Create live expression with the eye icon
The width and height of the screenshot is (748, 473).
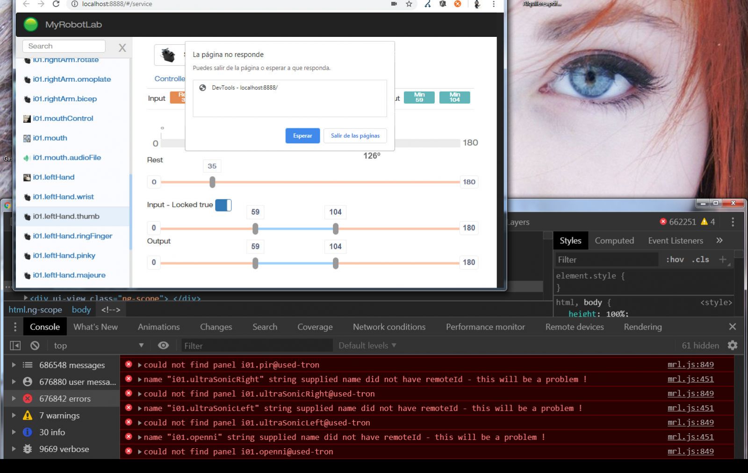pyautogui.click(x=163, y=346)
